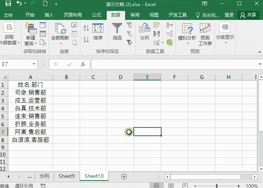The height and width of the screenshot is (188, 263).
Task: Click Manage Data Model icon
Action: point(170,42)
